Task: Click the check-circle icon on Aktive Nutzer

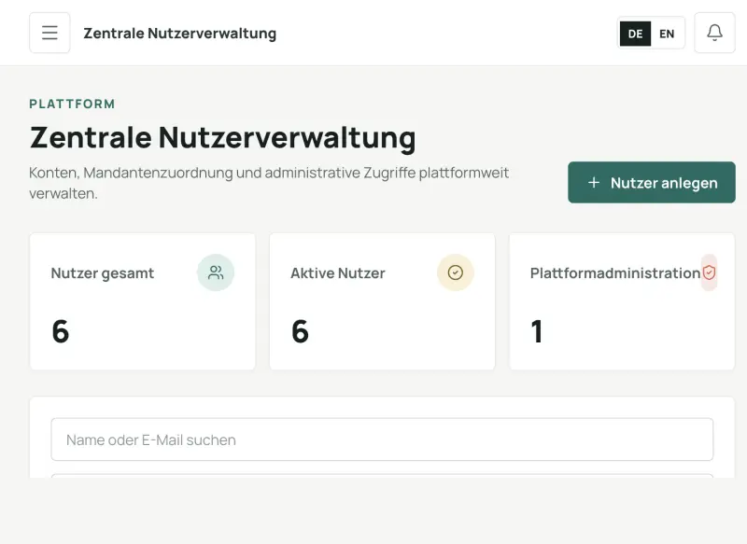Action: tap(456, 272)
